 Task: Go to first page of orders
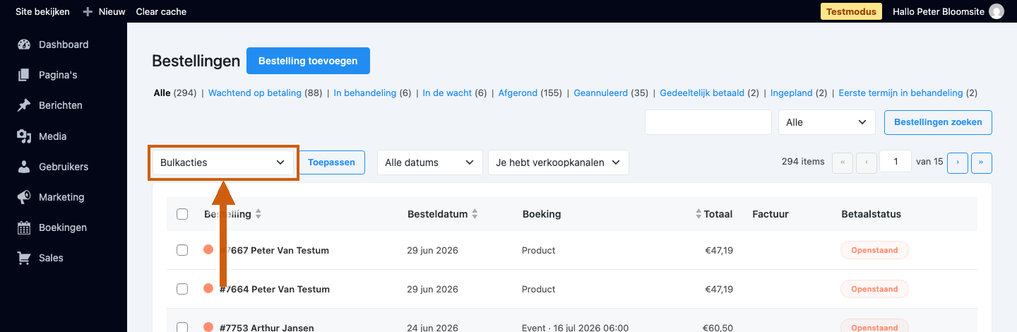(x=843, y=162)
